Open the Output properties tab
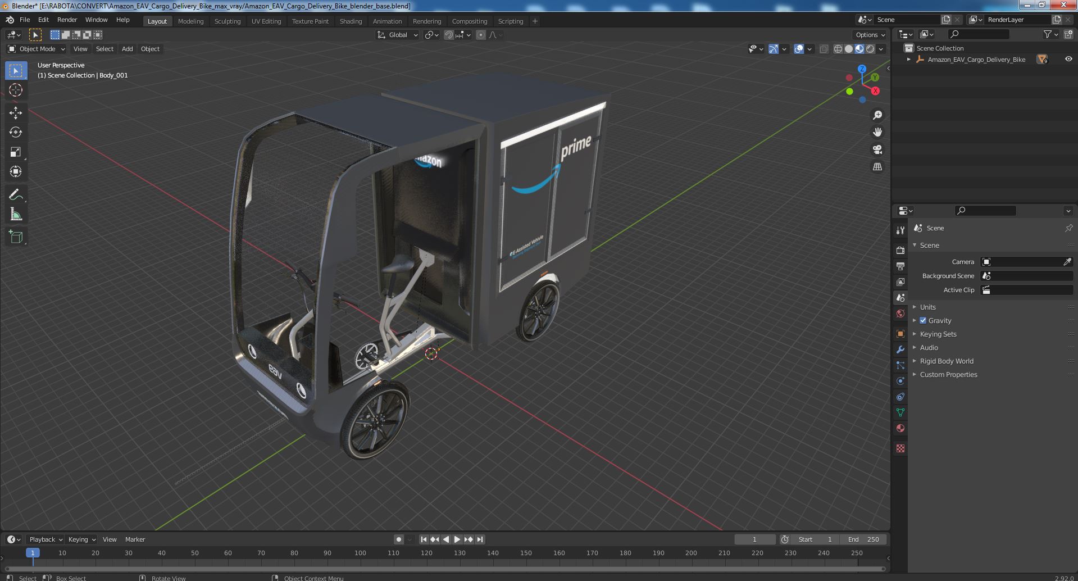 coord(900,266)
